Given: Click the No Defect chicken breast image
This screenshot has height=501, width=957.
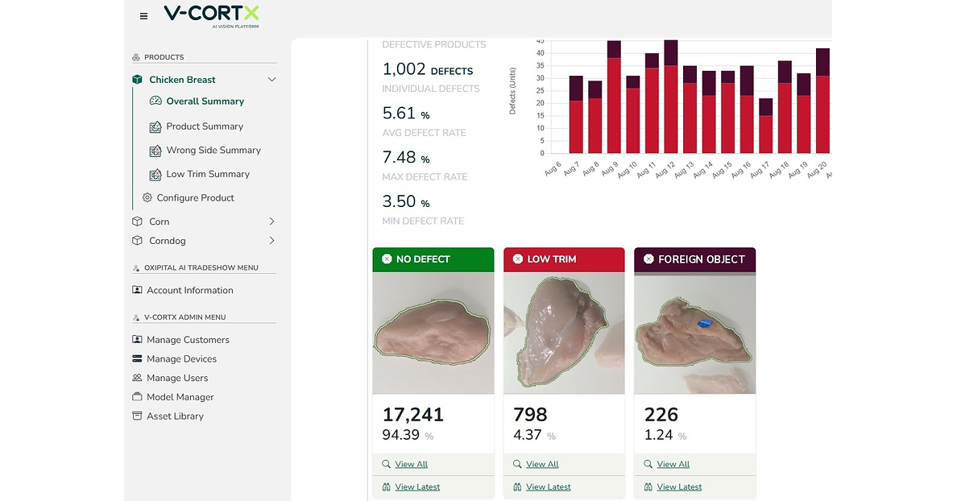Looking at the screenshot, I should pyautogui.click(x=433, y=333).
